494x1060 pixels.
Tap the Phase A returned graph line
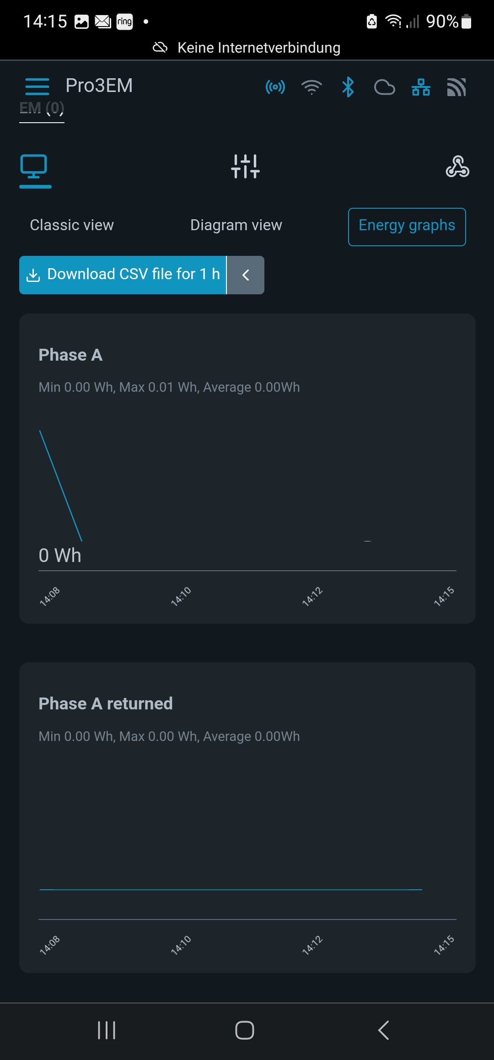231,889
